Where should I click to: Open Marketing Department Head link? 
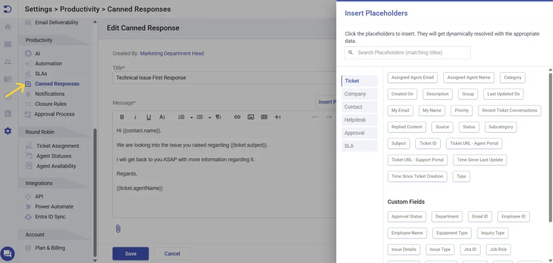(172, 53)
